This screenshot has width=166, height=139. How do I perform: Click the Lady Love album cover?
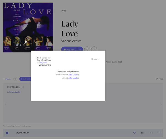(x=28, y=28)
